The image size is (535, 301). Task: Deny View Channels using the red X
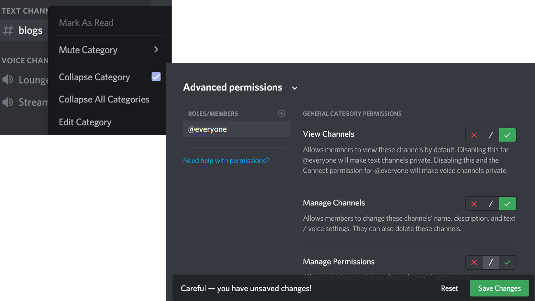tap(474, 135)
